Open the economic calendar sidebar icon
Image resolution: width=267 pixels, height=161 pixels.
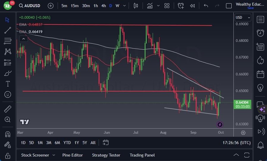260,74
